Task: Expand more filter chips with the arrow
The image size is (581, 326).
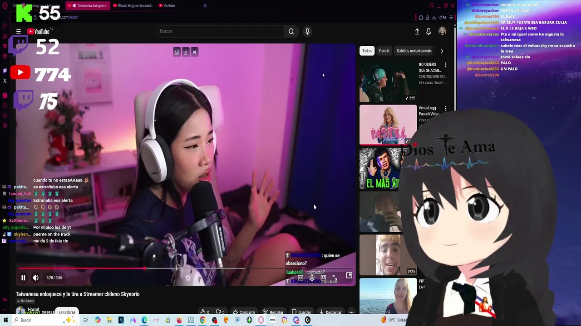Action: coord(442,51)
